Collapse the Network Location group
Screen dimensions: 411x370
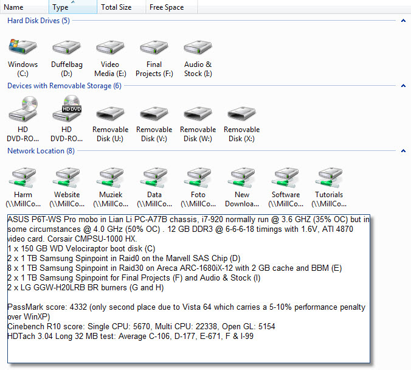(402, 151)
